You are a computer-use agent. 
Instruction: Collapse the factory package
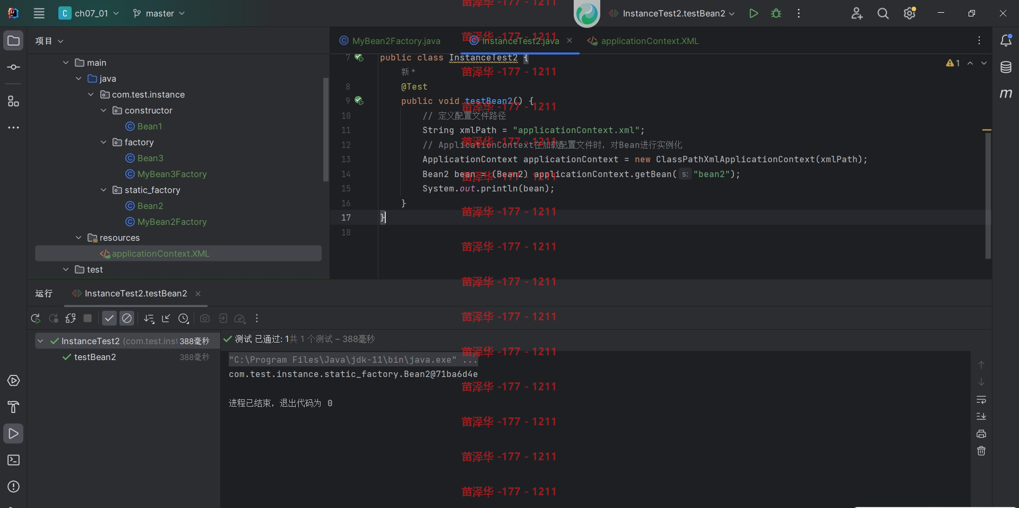103,142
